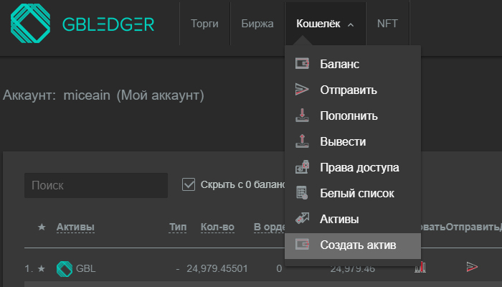Click the star column header icon
The image size is (502, 287).
42,227
